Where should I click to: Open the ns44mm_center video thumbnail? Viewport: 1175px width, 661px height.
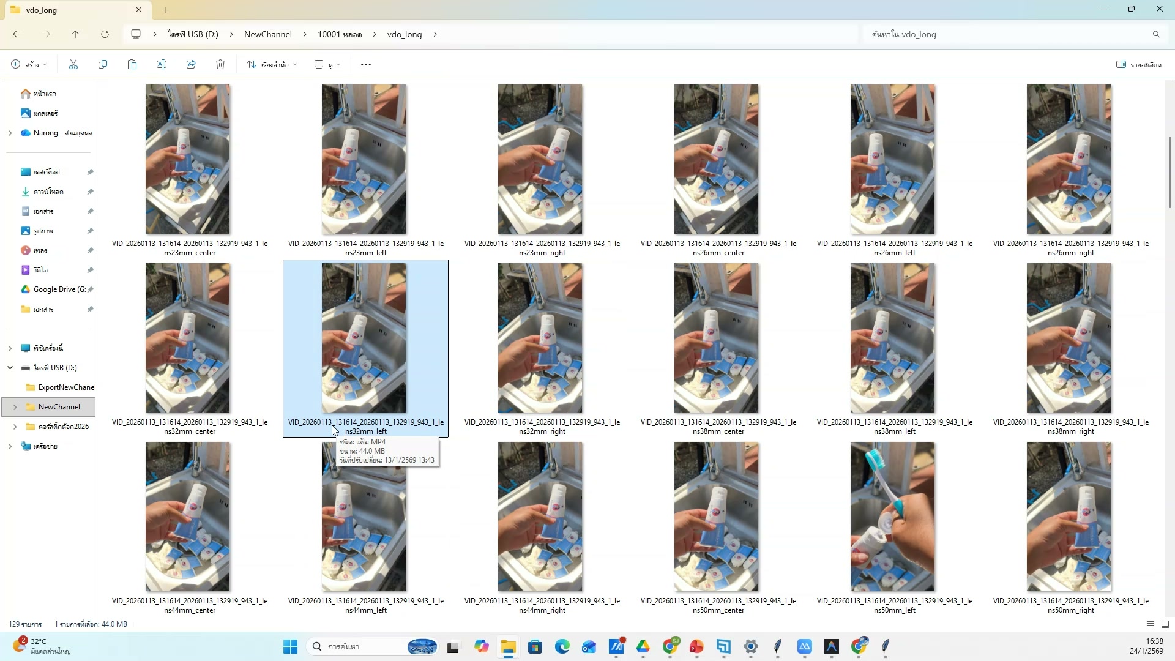[x=187, y=517]
